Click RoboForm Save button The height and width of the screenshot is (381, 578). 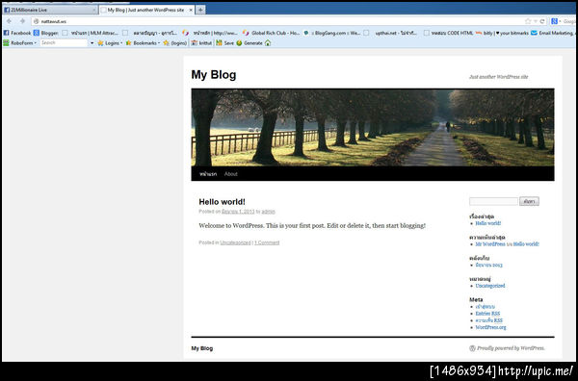point(224,43)
